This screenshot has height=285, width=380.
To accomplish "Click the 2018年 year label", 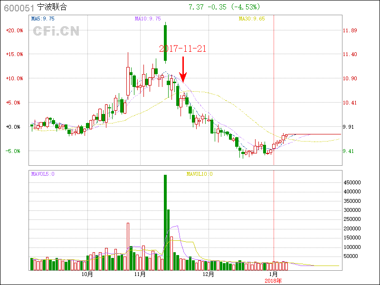I will point(273,281).
